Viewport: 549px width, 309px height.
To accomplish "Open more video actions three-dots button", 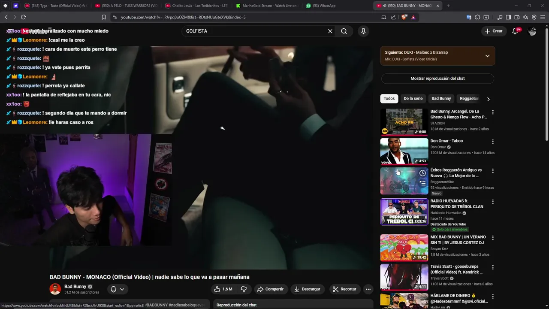I will [368, 289].
